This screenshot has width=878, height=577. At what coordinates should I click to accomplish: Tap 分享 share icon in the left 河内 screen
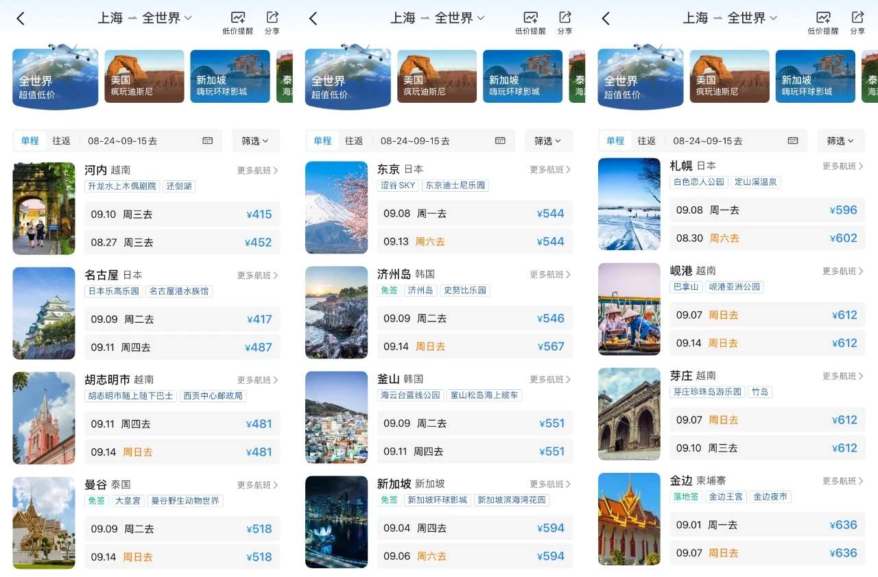272,23
